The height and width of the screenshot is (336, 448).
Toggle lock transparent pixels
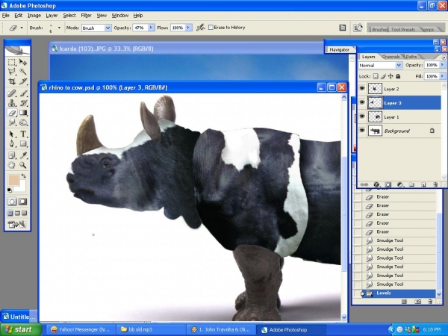coord(376,76)
